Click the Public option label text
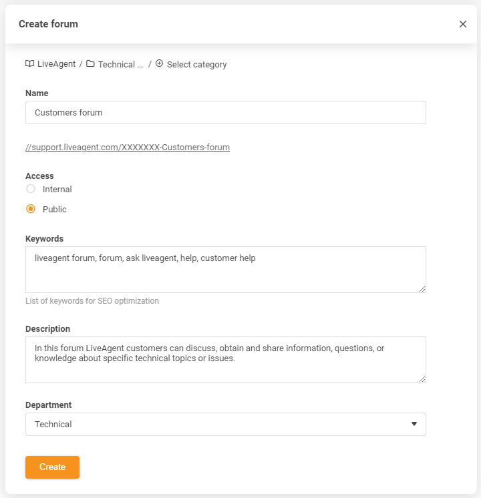The height and width of the screenshot is (498, 481). pos(55,210)
